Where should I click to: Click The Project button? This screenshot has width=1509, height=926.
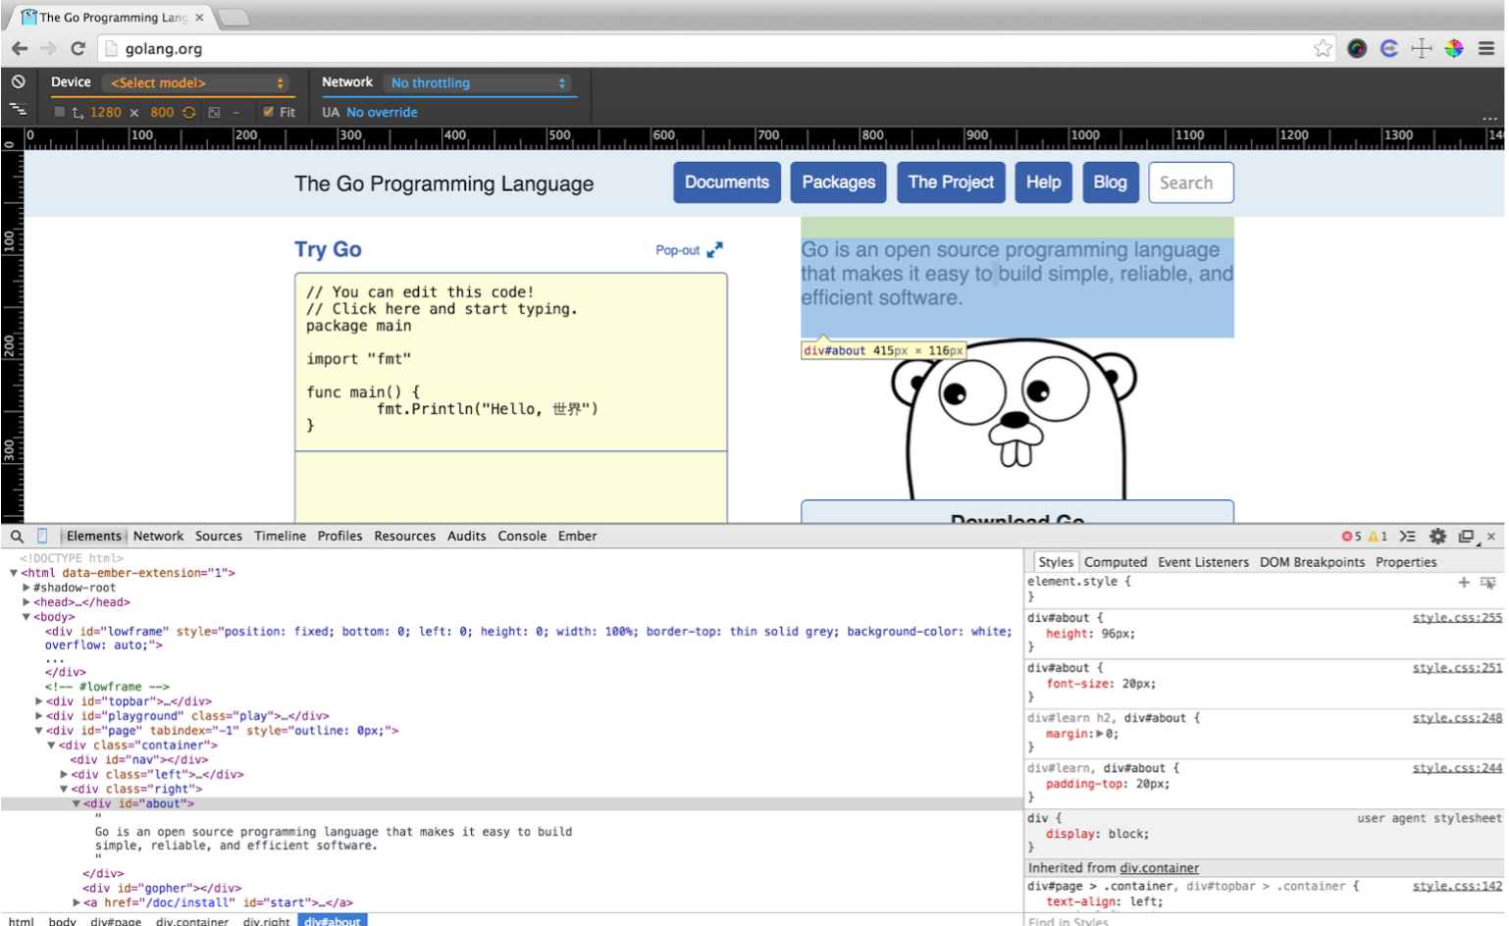(951, 182)
